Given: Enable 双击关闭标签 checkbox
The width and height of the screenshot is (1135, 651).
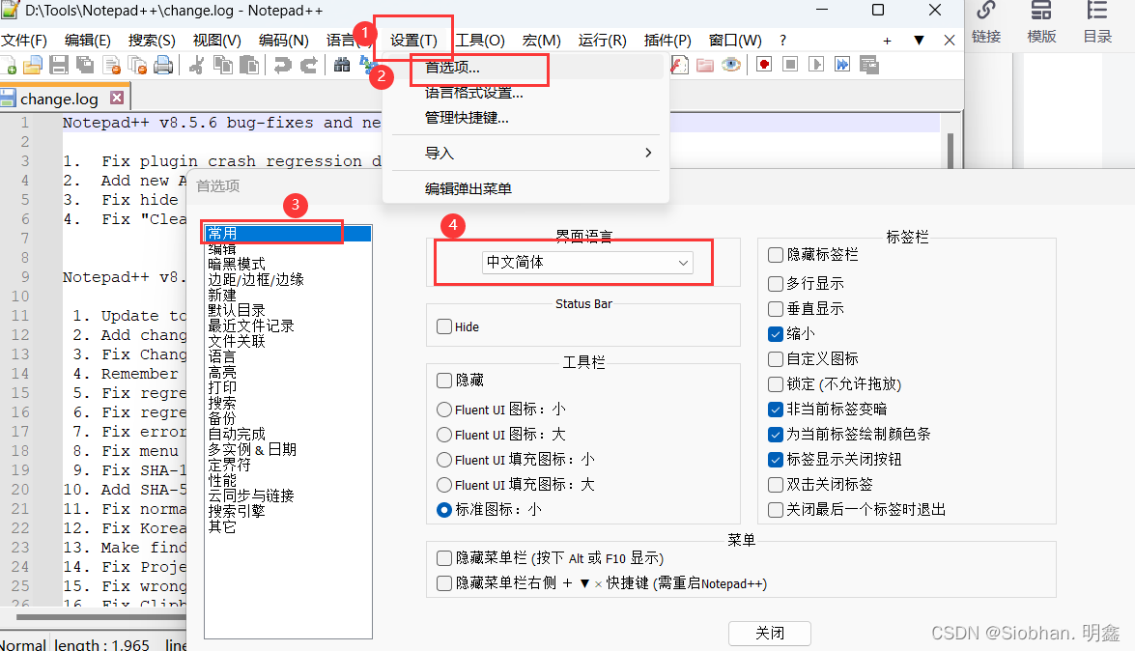Looking at the screenshot, I should [776, 485].
